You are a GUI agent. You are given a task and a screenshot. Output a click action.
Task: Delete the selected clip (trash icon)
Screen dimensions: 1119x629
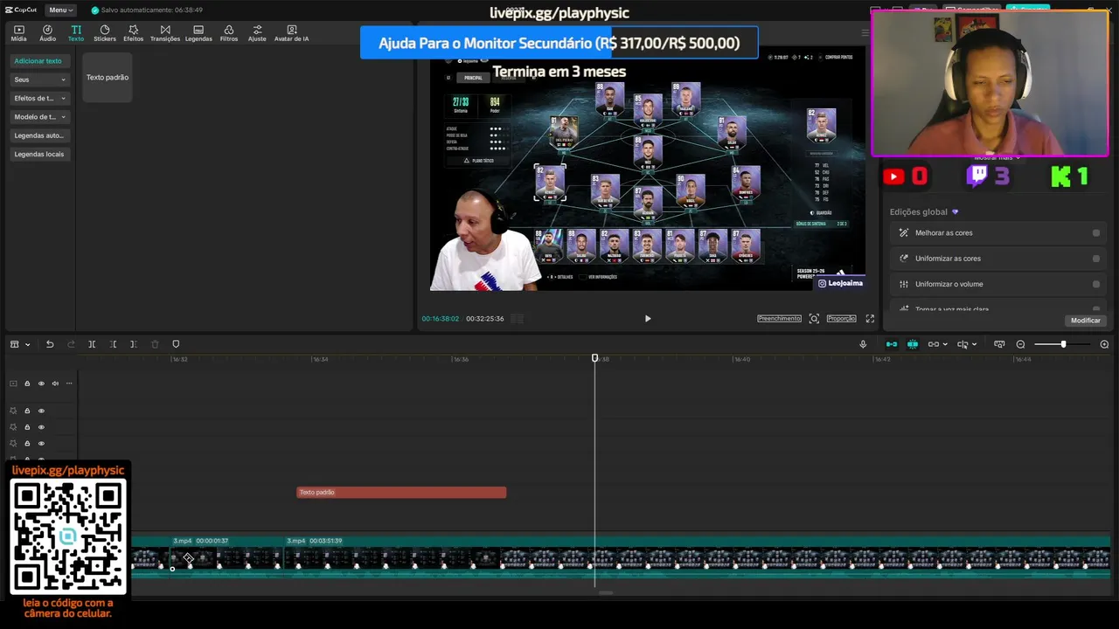click(x=155, y=344)
